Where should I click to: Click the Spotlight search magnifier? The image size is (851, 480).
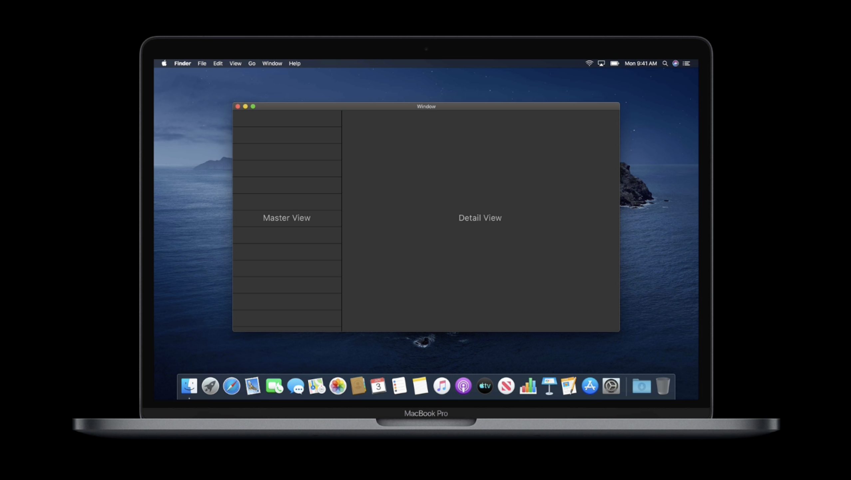pos(665,63)
